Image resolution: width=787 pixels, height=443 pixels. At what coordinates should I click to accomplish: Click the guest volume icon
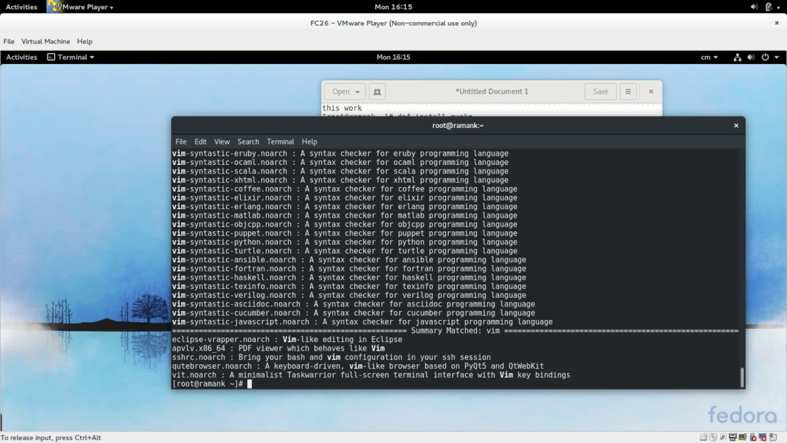(751, 57)
